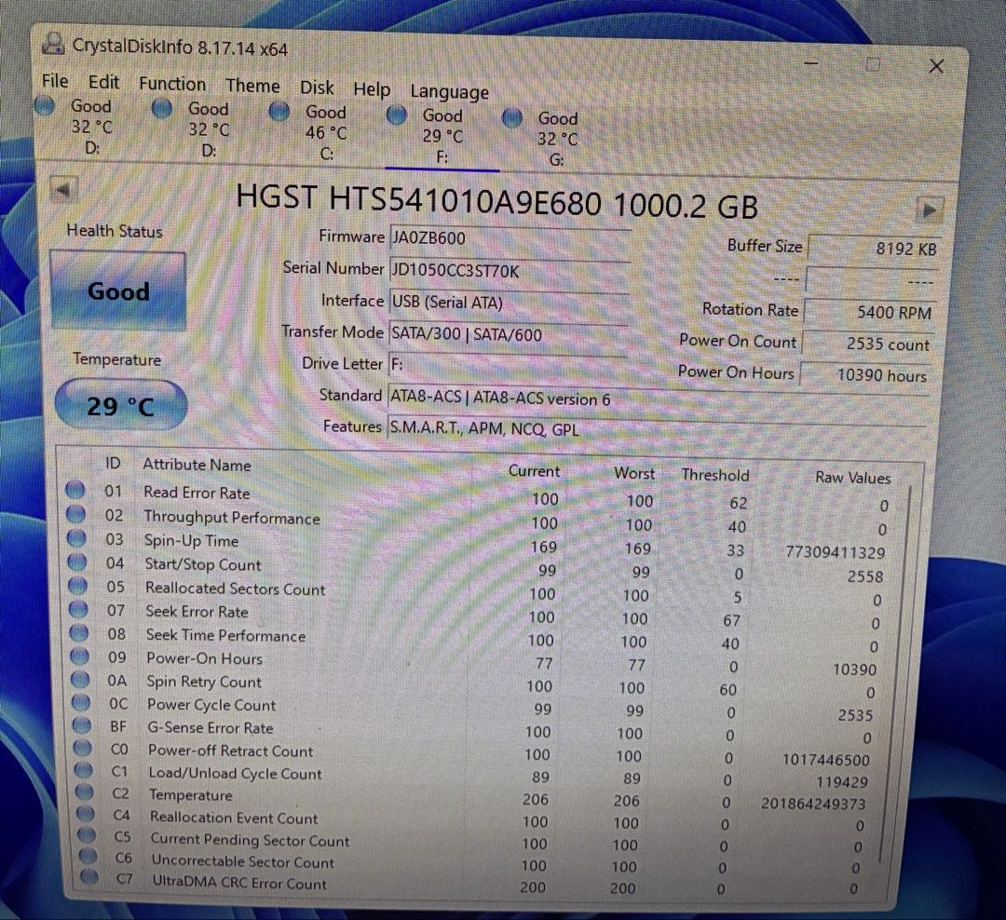Click raw value 119429
Screen dimensions: 1006x920
pyautogui.click(x=842, y=782)
